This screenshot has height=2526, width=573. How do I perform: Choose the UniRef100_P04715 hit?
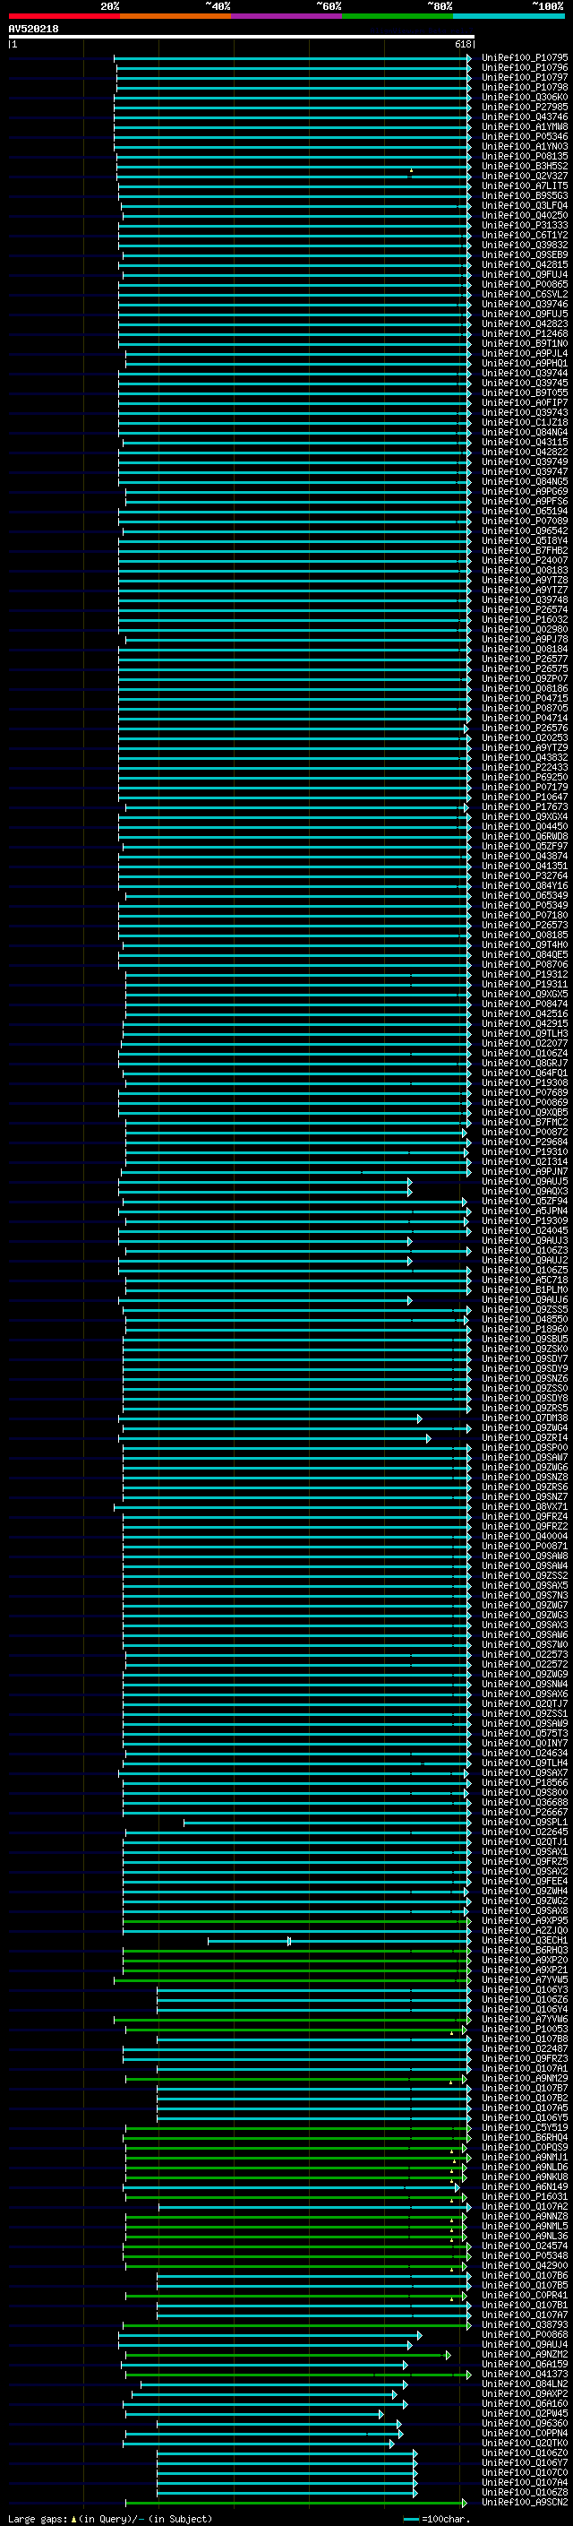[x=525, y=698]
